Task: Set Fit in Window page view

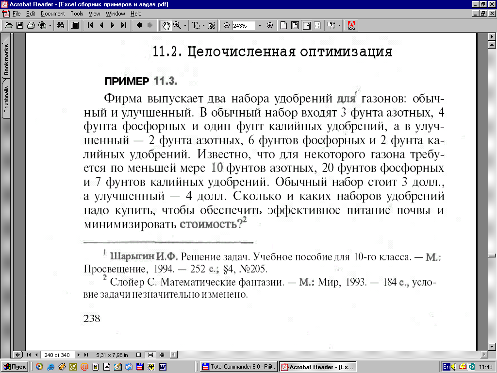Action: [x=295, y=25]
